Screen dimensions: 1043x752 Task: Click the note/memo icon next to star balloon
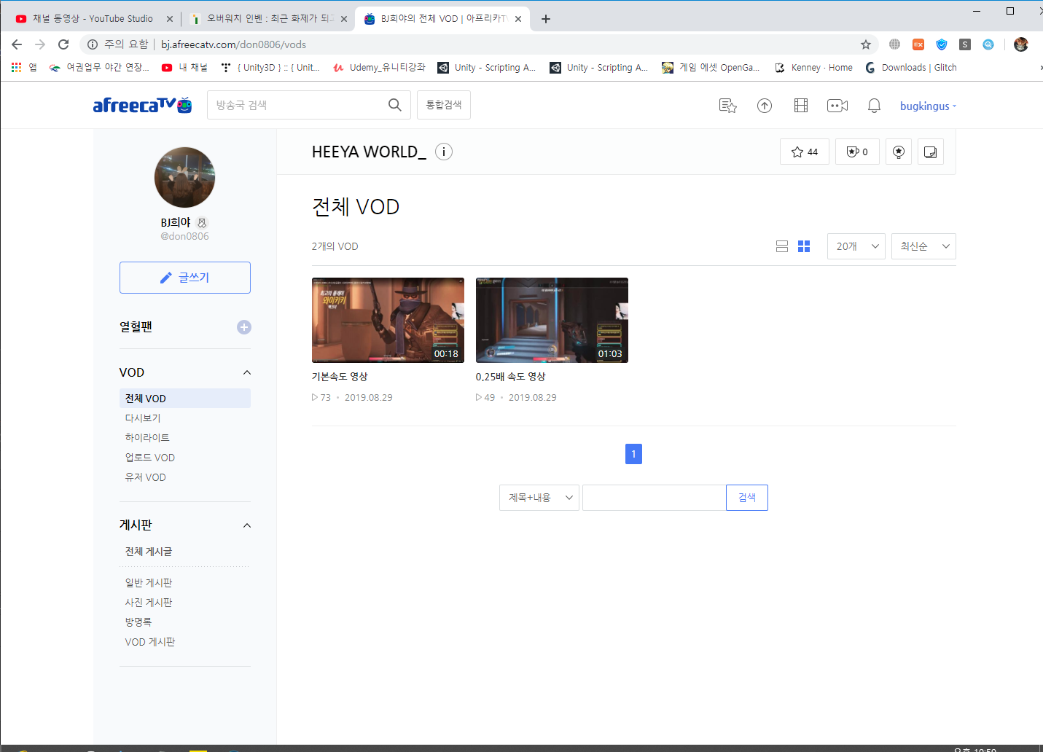pyautogui.click(x=930, y=152)
